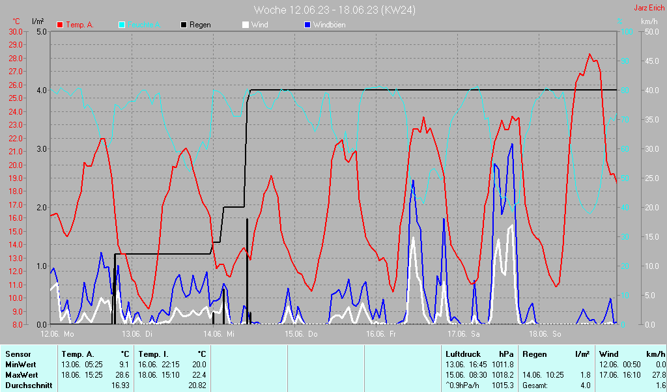Viewport: 667px width, 392px height.
Task: Click the '13.06. Di' date axis label
Action: point(137,334)
